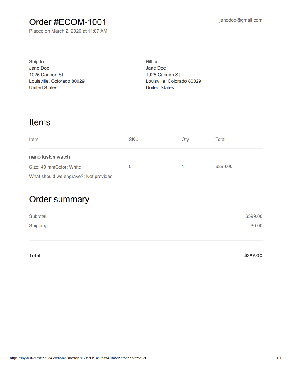Click the Qty column header
292x367 pixels.
coord(185,140)
